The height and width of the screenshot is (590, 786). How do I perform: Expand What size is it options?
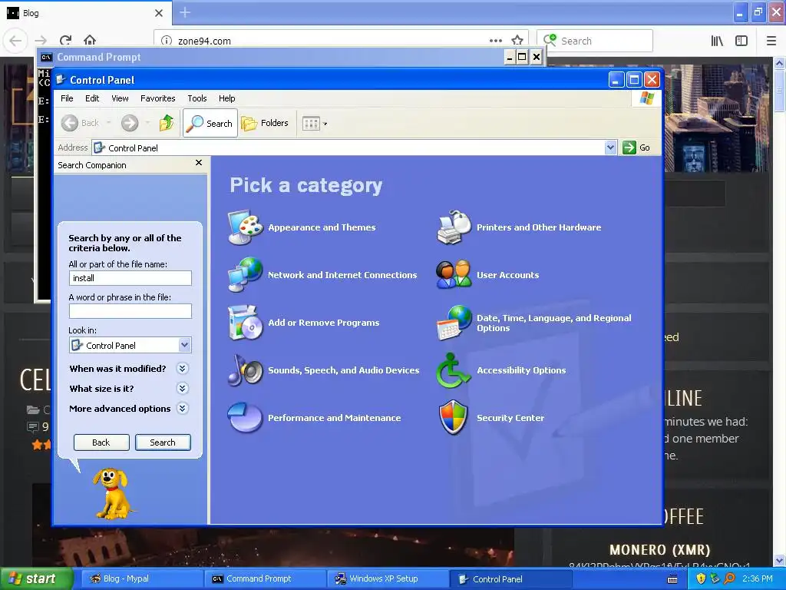click(183, 388)
